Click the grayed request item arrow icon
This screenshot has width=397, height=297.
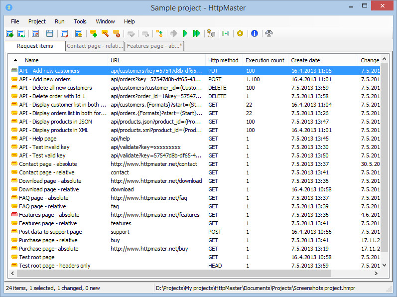[145, 33]
